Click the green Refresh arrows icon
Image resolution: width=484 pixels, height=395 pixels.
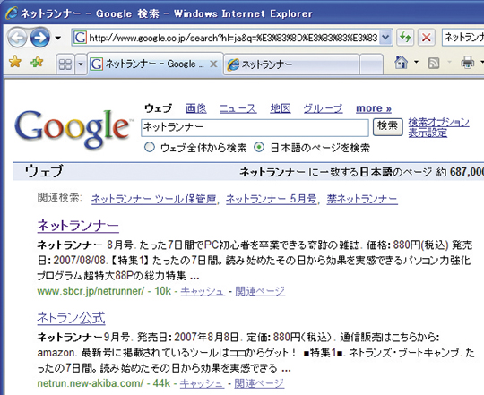[404, 38]
